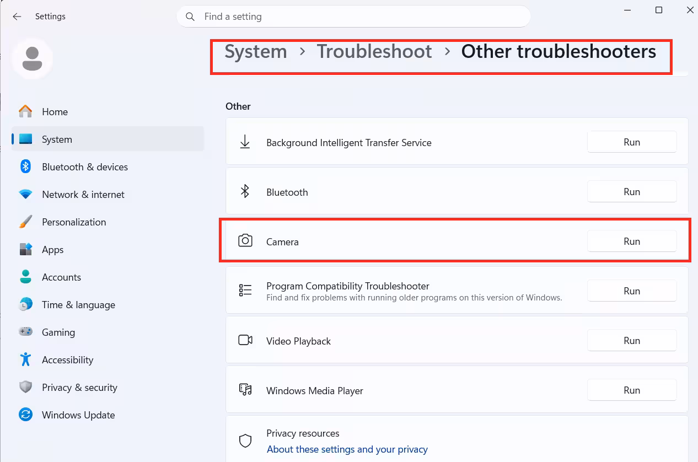
Task: Click the Windows Media Player icon
Action: (x=245, y=390)
